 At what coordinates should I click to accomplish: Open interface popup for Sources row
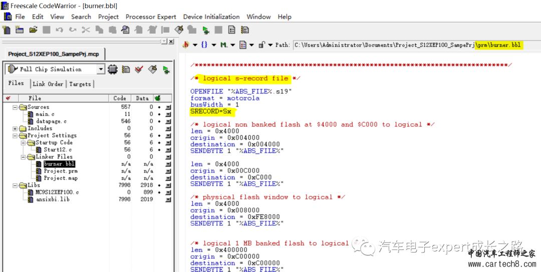[168, 107]
